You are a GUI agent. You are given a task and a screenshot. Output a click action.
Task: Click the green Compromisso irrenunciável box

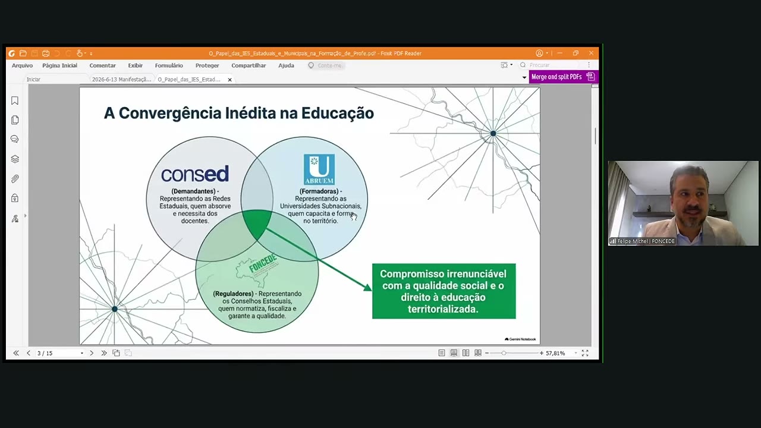click(x=444, y=291)
